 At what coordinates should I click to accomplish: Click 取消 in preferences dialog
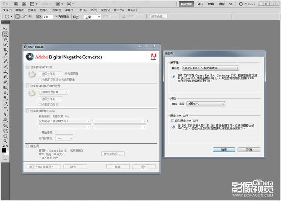click(249, 150)
